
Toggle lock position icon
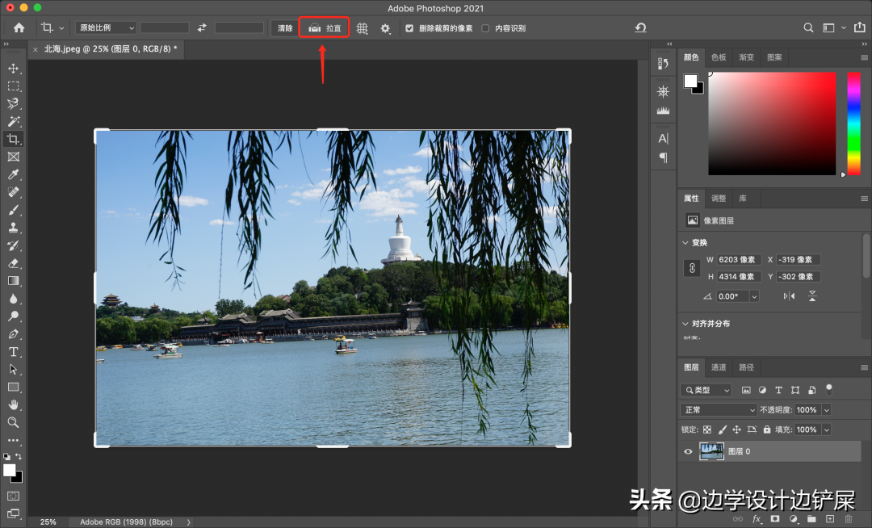tap(737, 430)
